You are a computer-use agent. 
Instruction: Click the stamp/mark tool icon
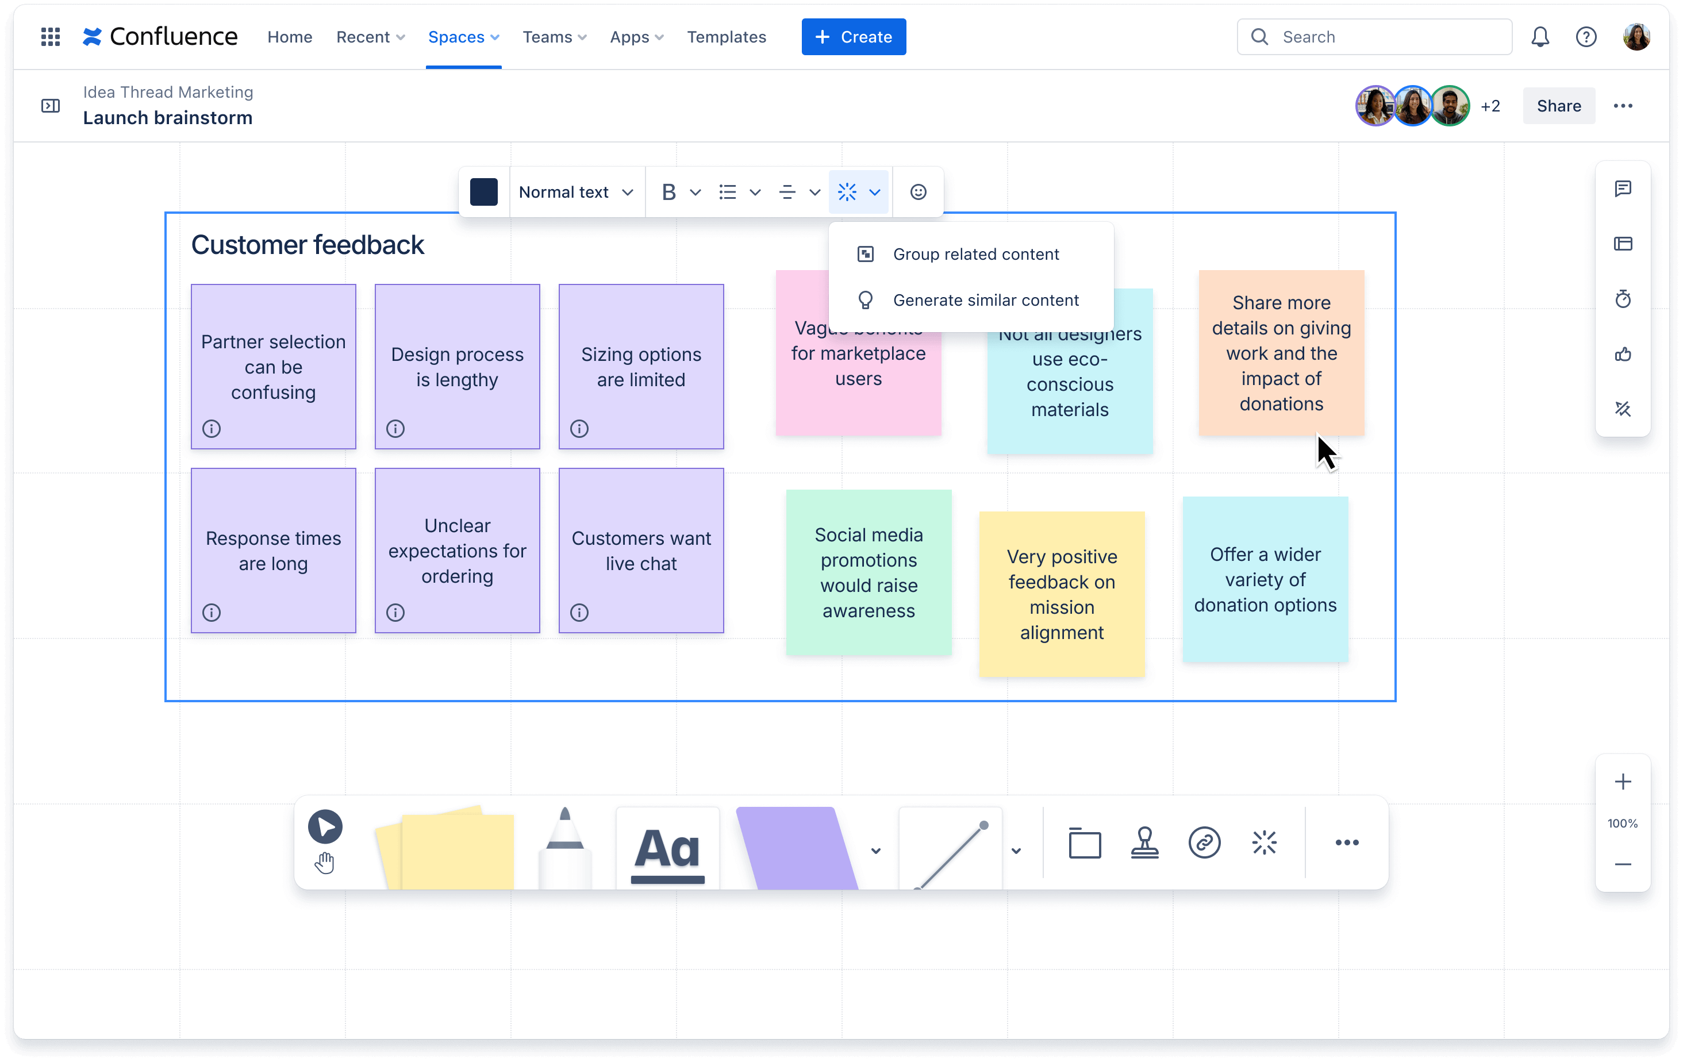click(x=1144, y=842)
